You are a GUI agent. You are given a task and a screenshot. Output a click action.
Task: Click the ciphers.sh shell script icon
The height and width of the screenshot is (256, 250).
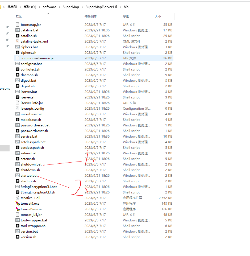(18, 53)
